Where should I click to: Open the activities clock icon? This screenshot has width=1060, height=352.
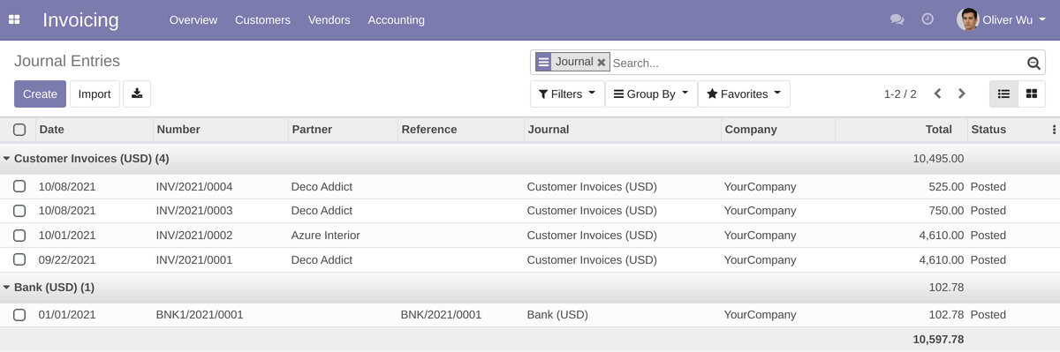(927, 19)
